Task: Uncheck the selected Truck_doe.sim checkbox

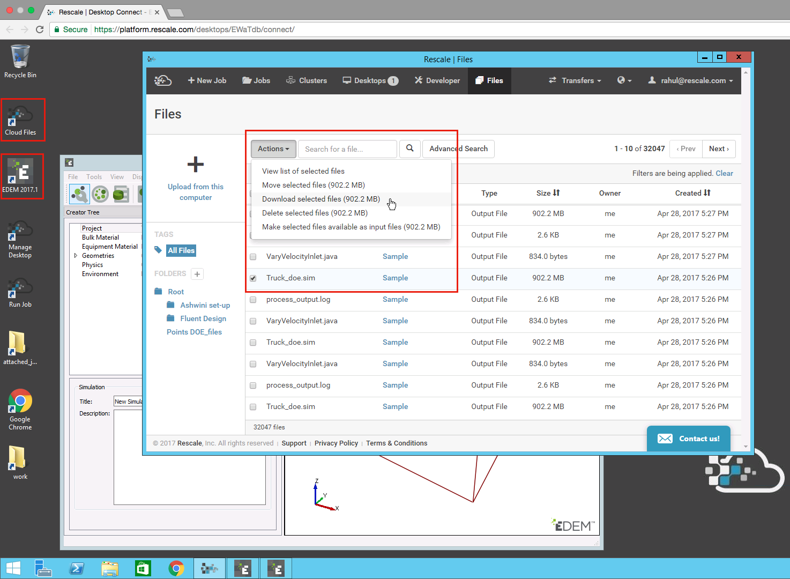Action: [253, 278]
